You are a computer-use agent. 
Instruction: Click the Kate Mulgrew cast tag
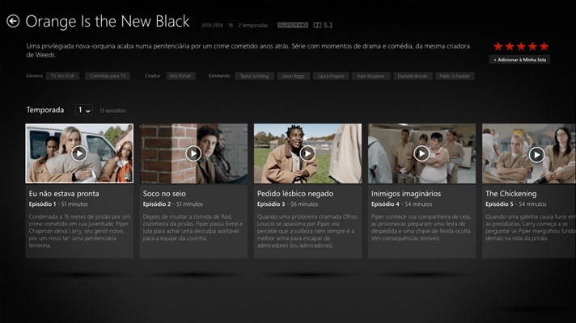click(372, 76)
